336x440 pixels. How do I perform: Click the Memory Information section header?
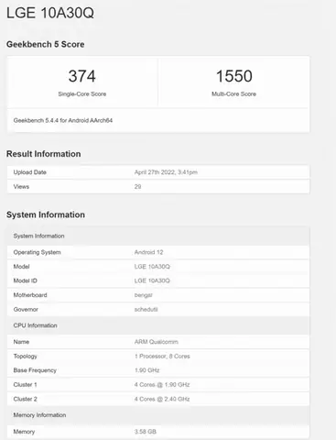pos(158,415)
